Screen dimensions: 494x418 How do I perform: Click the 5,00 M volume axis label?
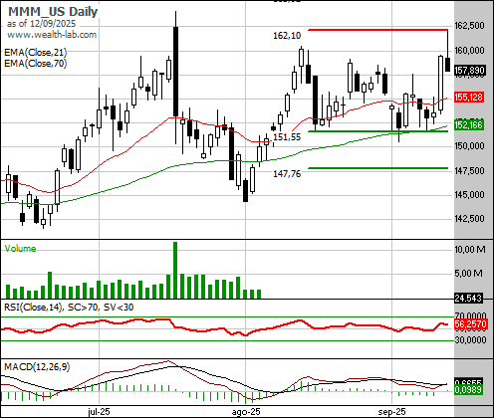(468, 274)
